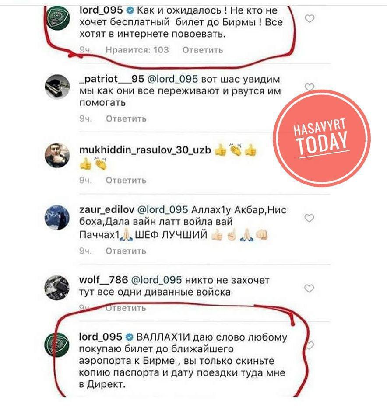Open zaur_edilov profile picture
This screenshot has width=387, height=407.
coord(57,218)
